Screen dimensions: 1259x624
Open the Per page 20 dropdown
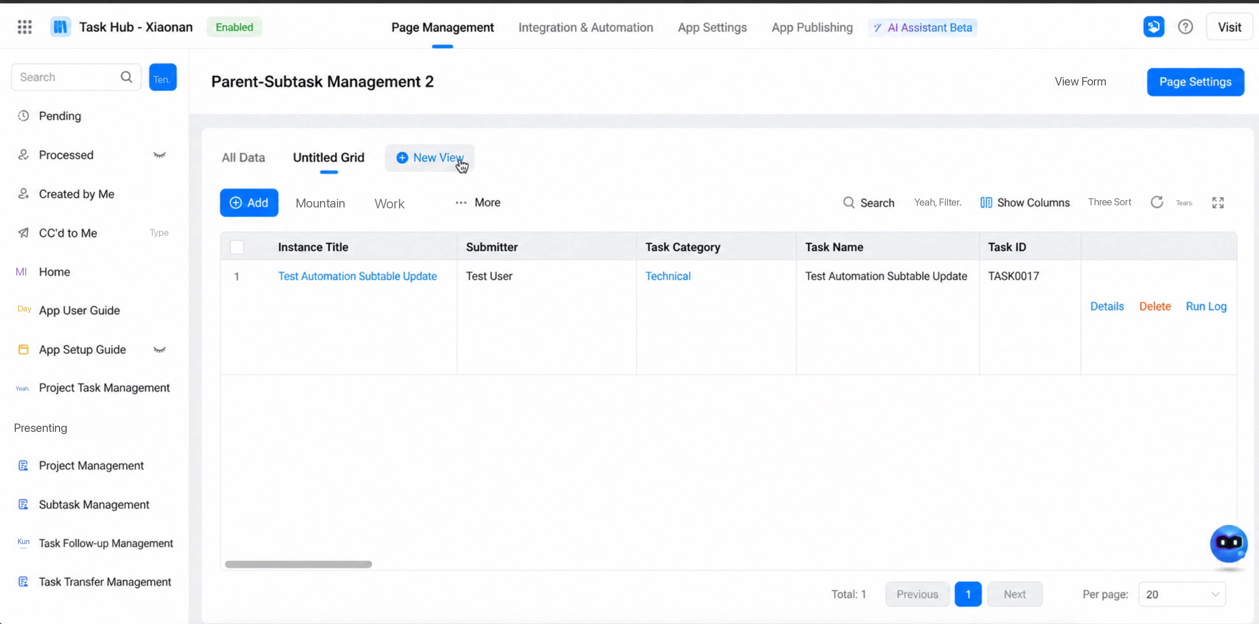tap(1182, 594)
